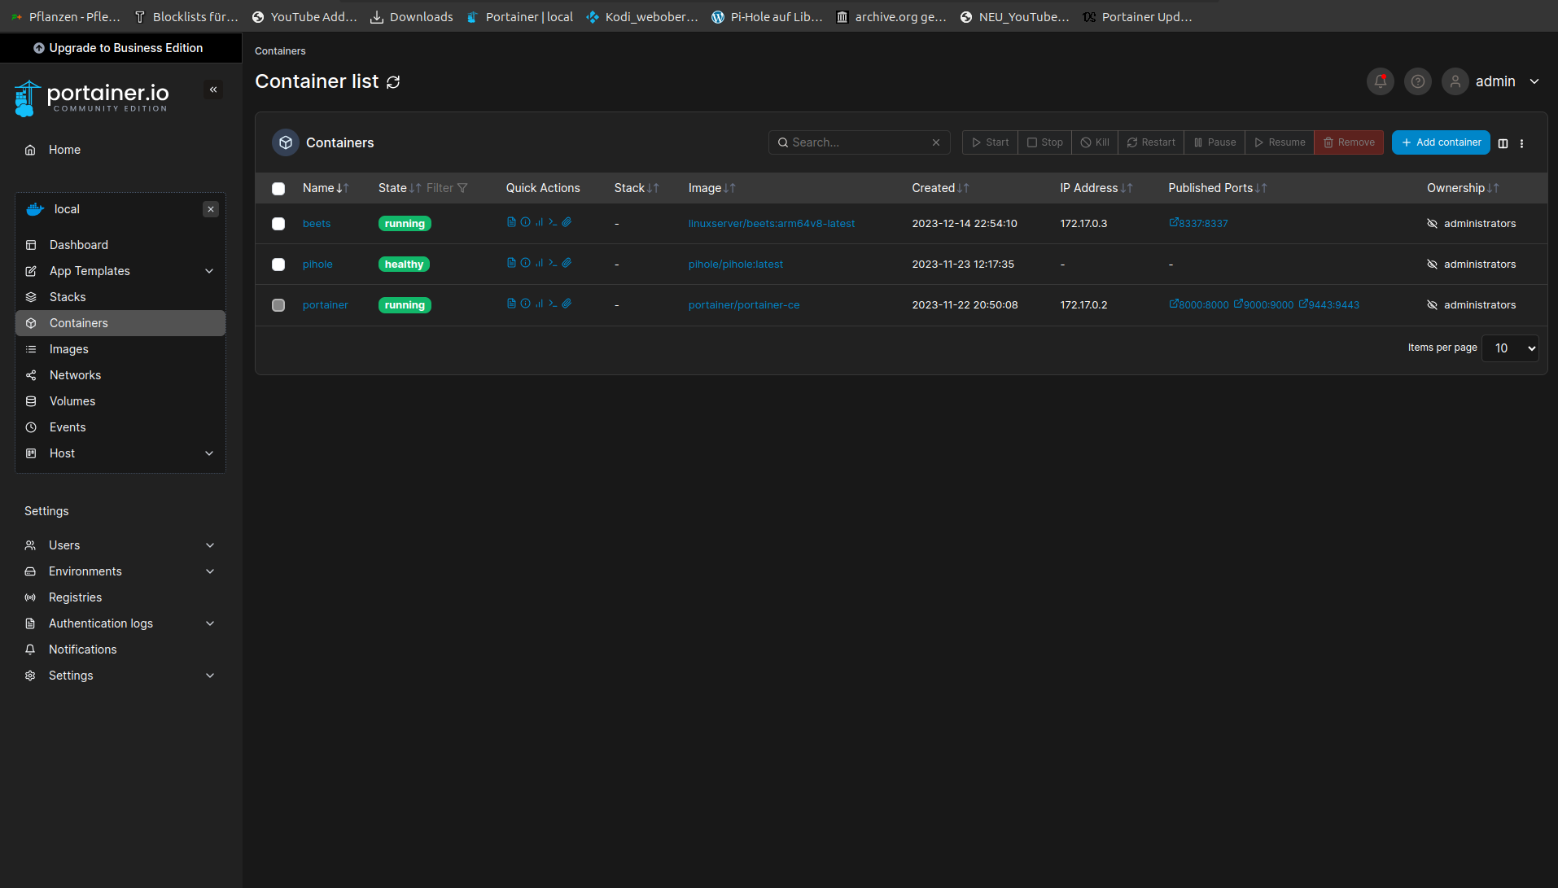Open inspect icon for pihole container
1558x888 pixels.
click(x=525, y=263)
